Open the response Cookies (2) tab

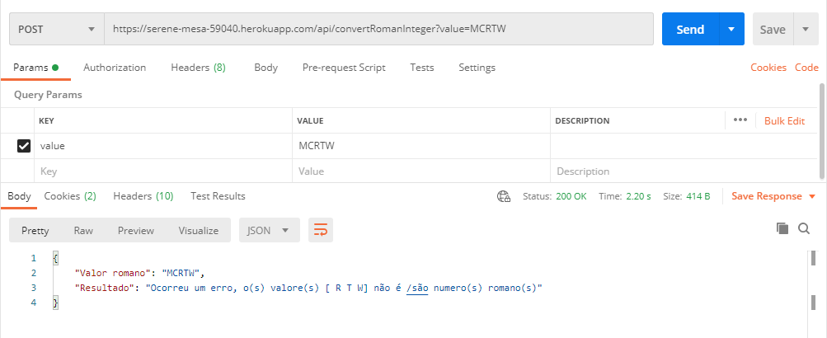click(70, 196)
